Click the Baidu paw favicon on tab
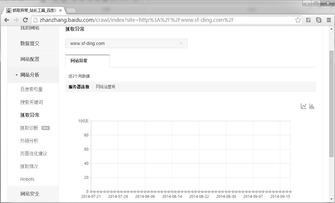Image resolution: width=335 pixels, height=203 pixels. click(9, 10)
